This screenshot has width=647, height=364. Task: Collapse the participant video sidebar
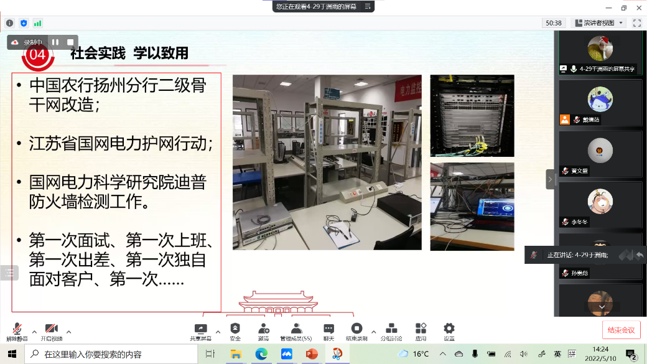pos(550,180)
